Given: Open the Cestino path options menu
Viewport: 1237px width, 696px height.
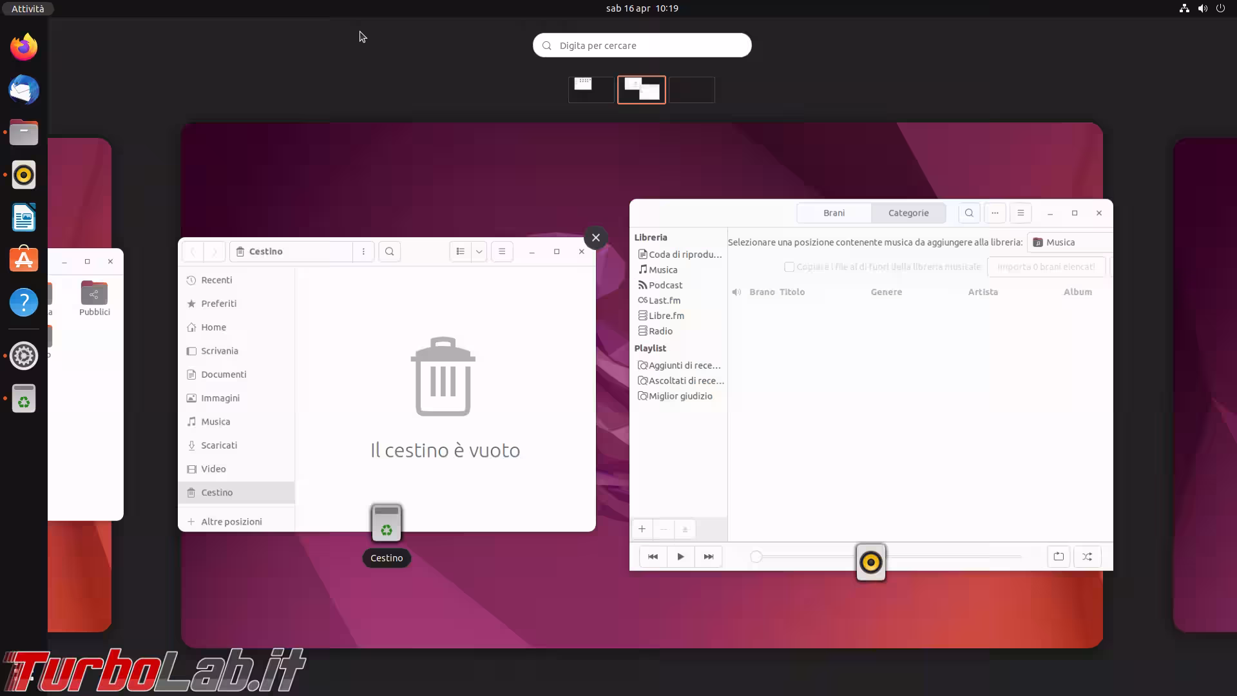Looking at the screenshot, I should (x=363, y=251).
